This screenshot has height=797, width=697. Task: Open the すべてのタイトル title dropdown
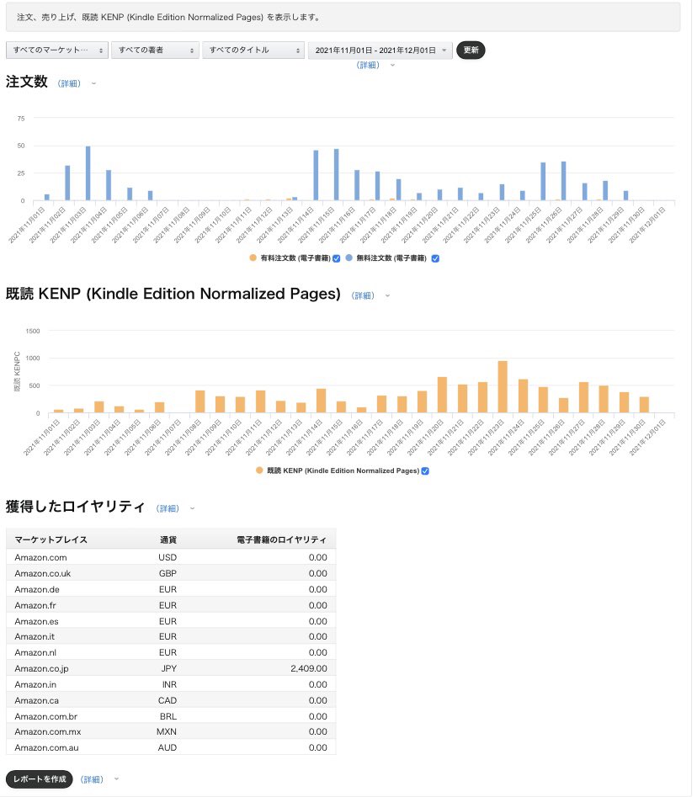[x=253, y=50]
